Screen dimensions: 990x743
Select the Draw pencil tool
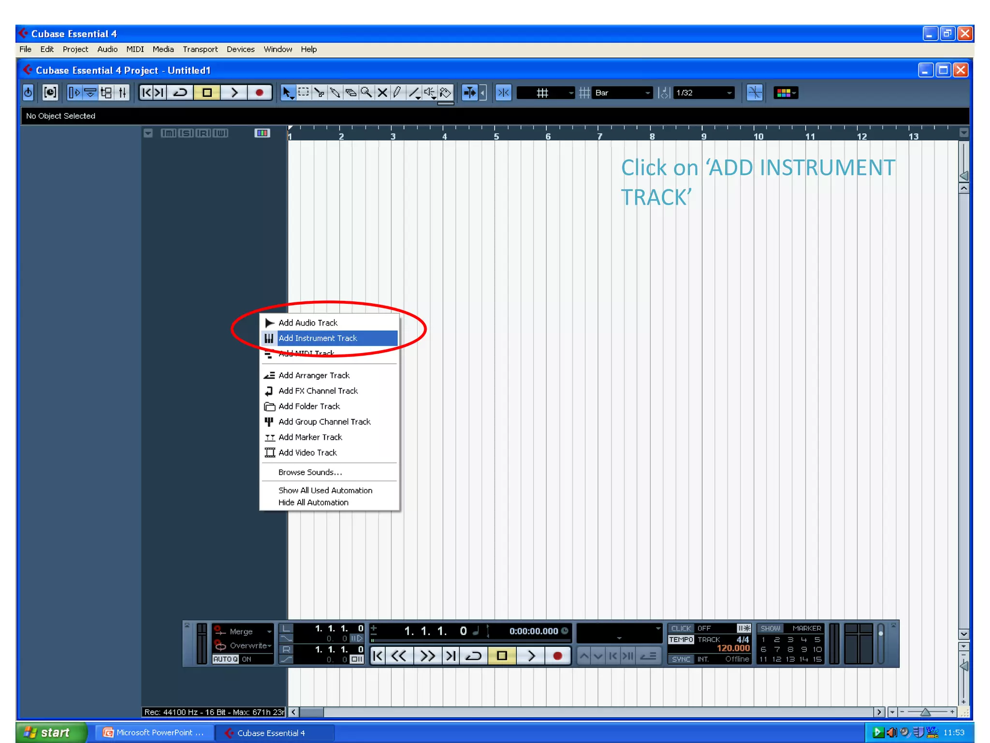(398, 92)
